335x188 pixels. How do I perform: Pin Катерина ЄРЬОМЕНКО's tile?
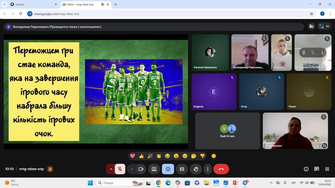click(304, 52)
